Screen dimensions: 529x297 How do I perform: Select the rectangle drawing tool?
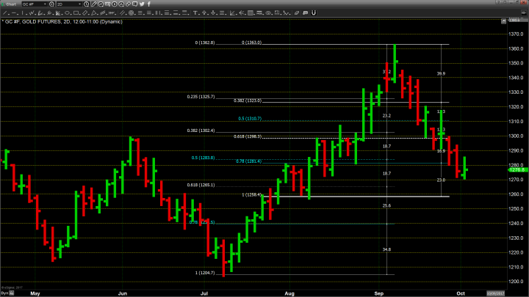click(x=76, y=12)
